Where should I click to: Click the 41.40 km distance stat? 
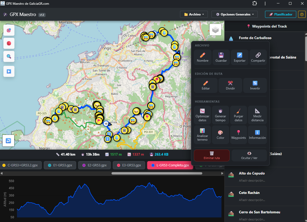[66, 155]
